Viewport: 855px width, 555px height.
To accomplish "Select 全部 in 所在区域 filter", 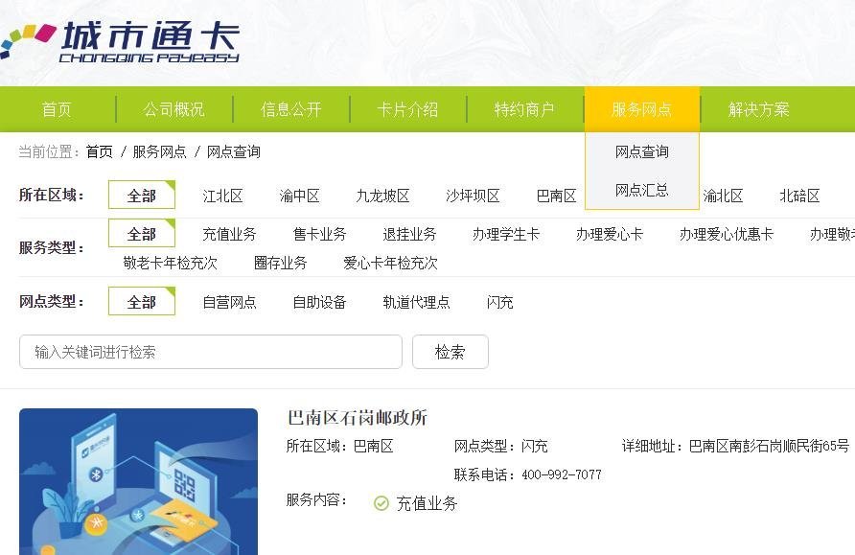I will (x=141, y=196).
